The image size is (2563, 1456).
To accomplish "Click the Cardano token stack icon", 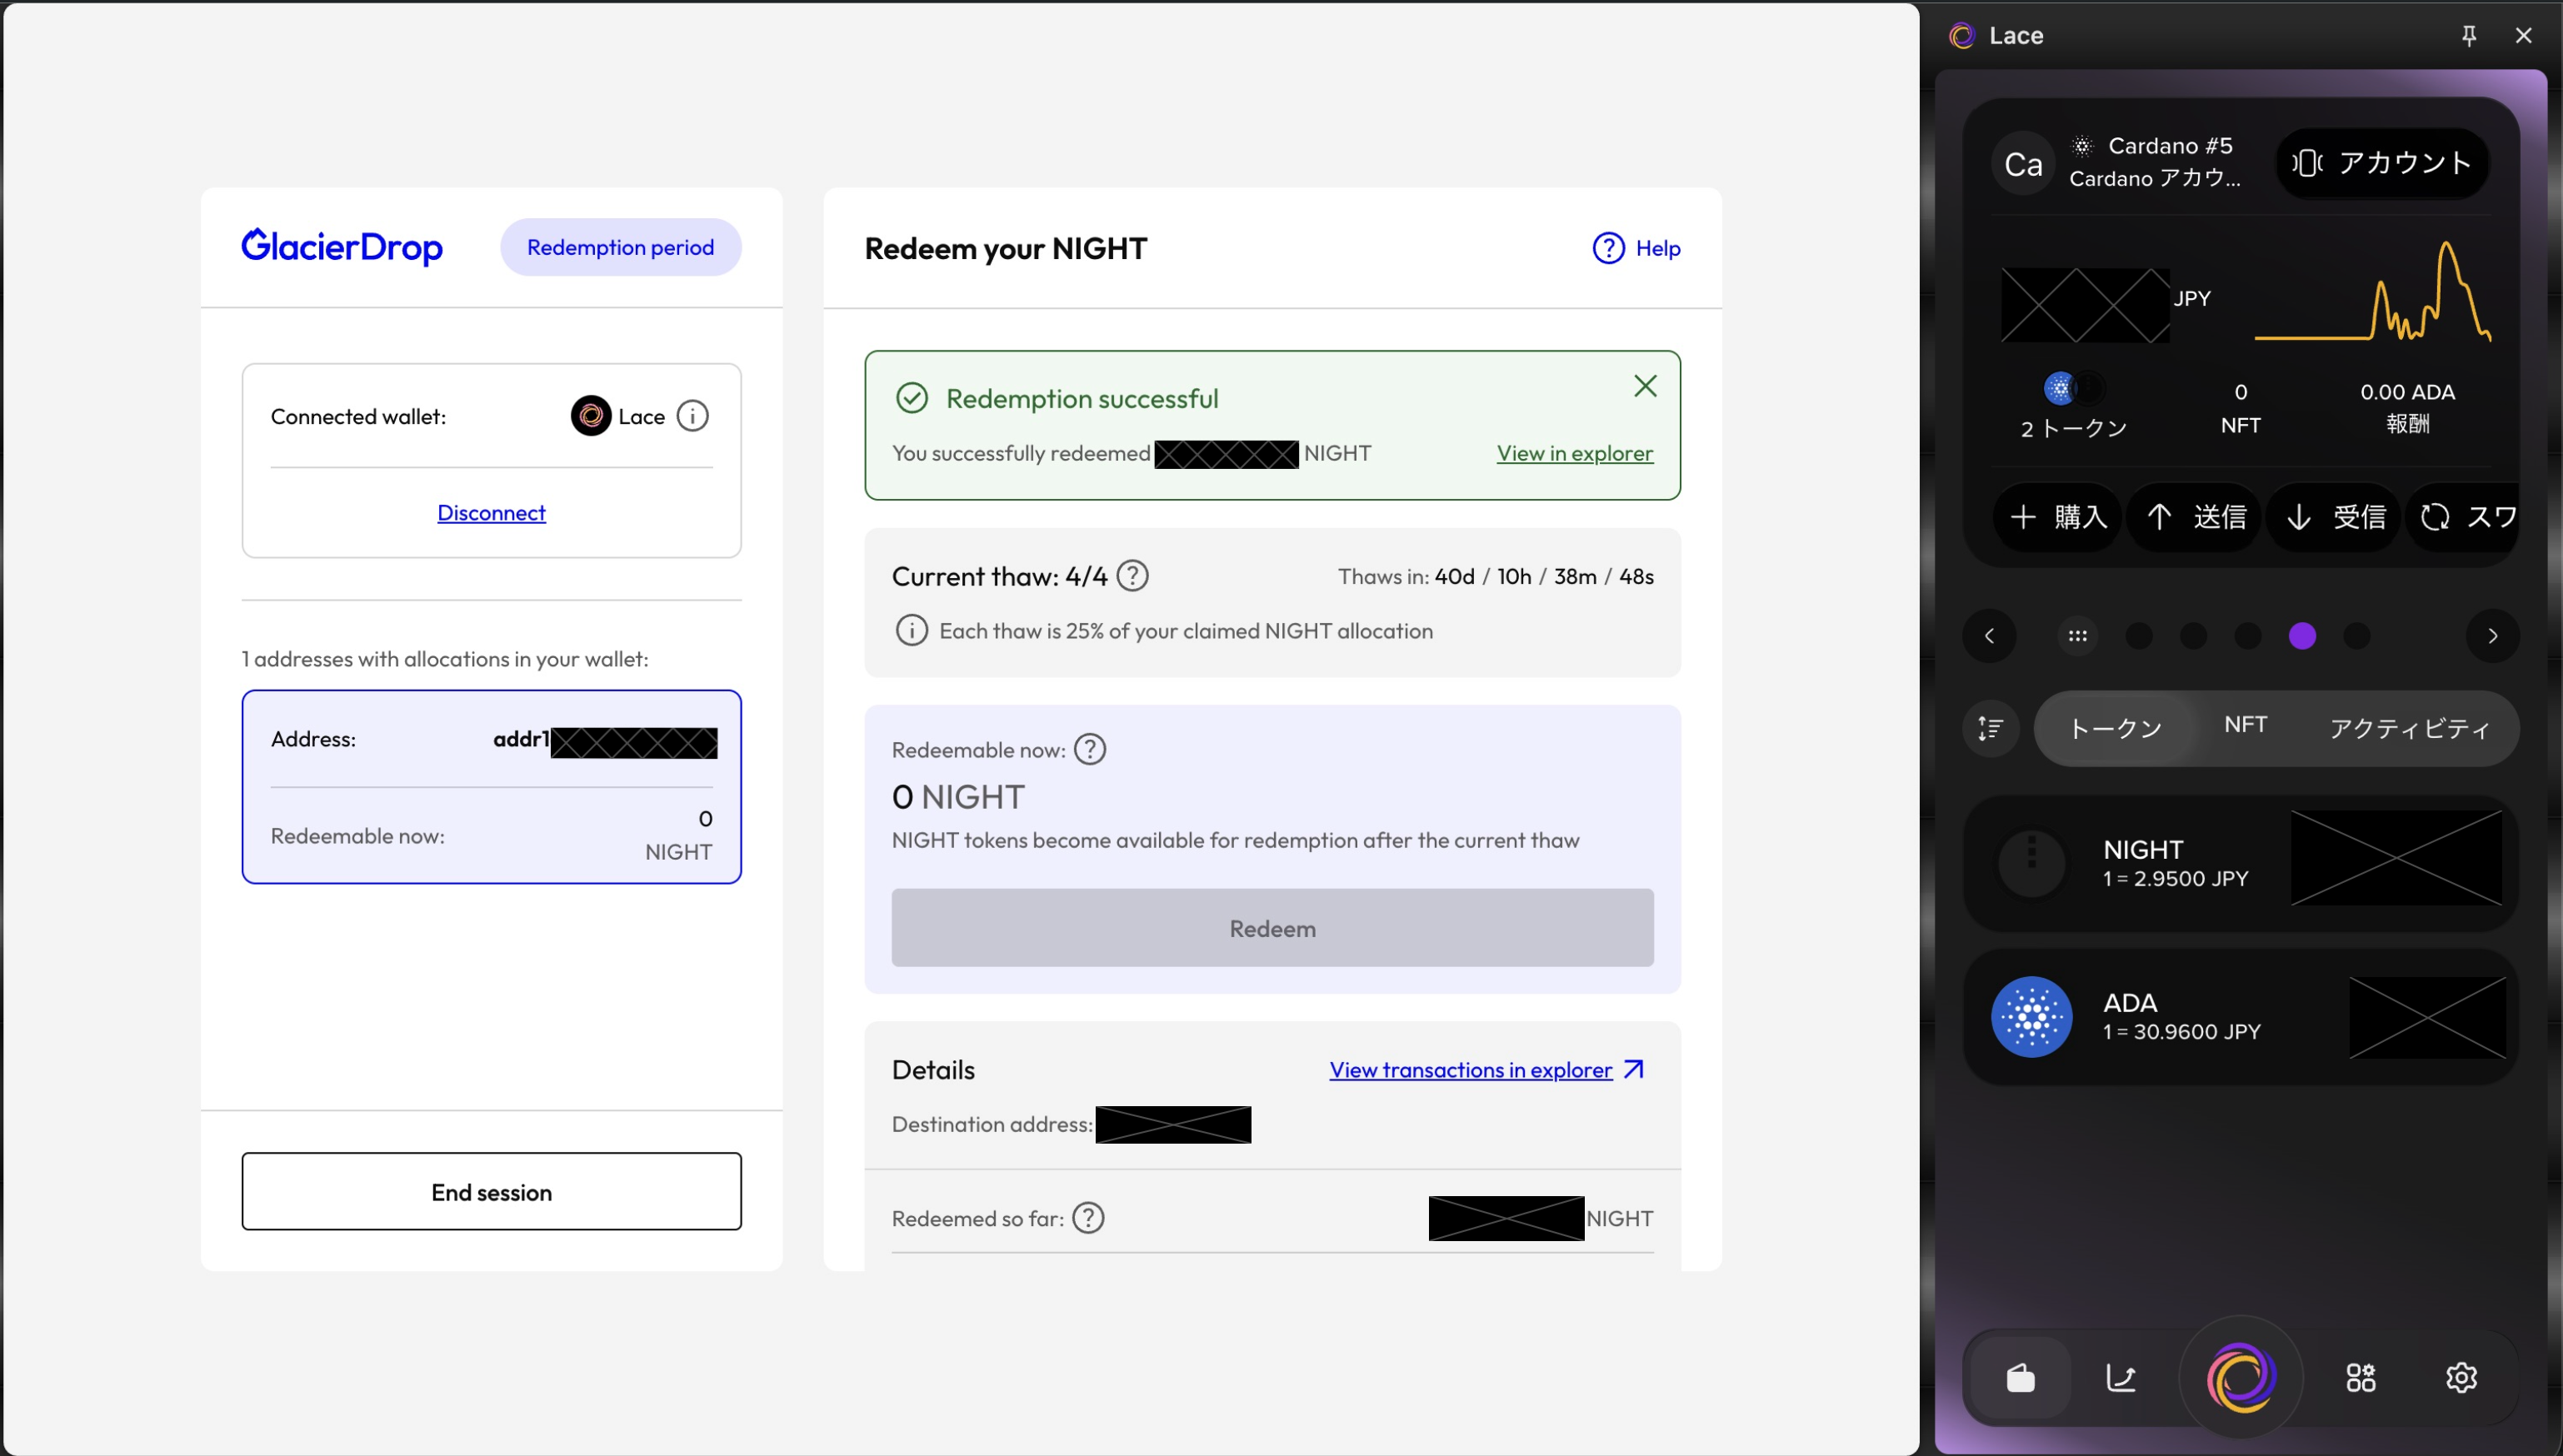I will [x=2073, y=388].
